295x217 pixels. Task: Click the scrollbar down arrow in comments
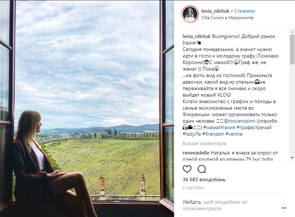point(292,157)
